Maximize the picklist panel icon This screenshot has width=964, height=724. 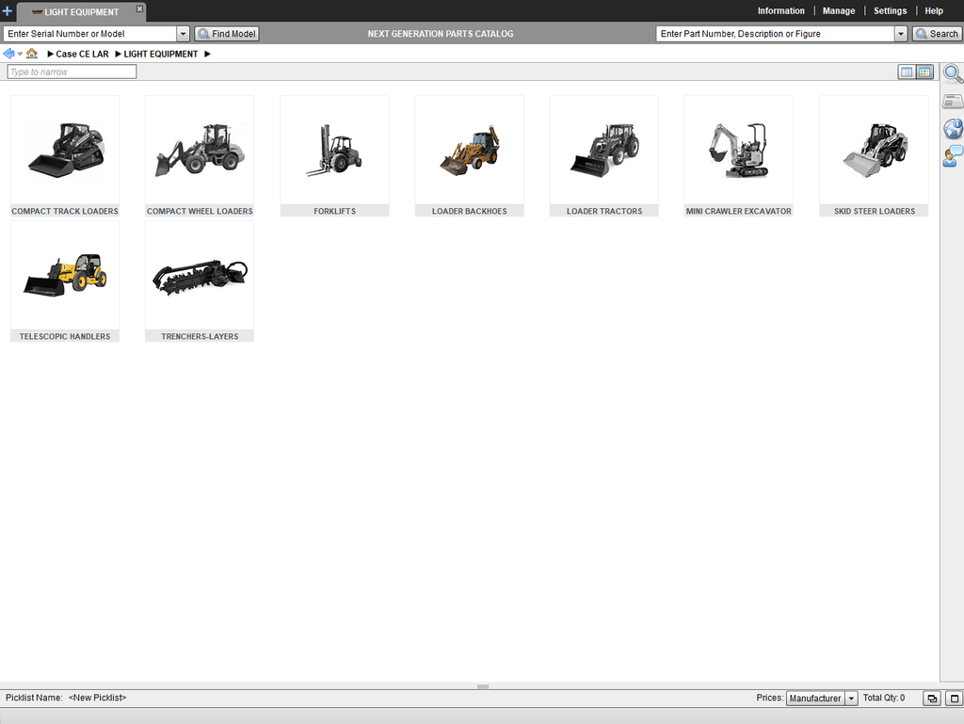coord(954,699)
